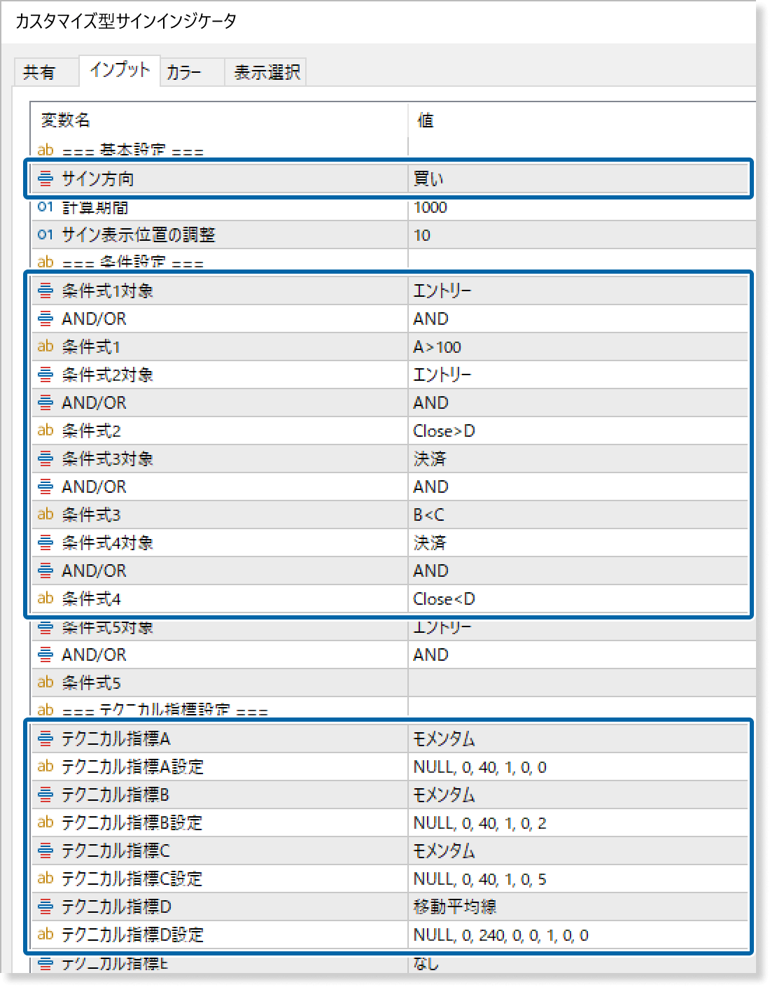Click the ab icon beside テクニカル指標A設定
Image resolution: width=770 pixels, height=987 pixels.
tap(45, 766)
